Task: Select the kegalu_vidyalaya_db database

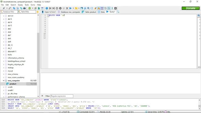Action: point(16,64)
